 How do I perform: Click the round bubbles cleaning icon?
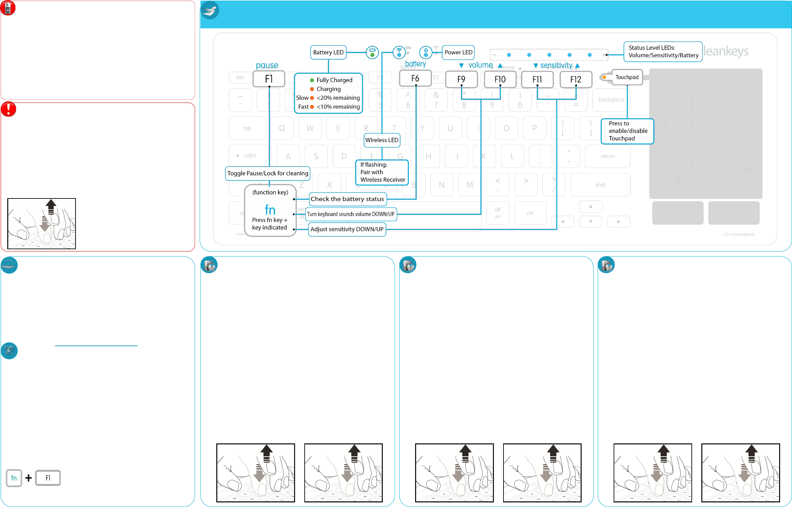(x=9, y=350)
